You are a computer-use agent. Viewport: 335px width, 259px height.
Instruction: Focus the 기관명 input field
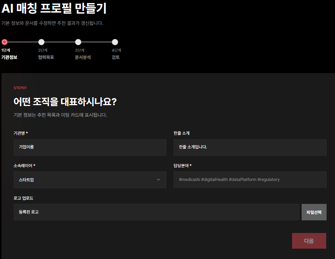tap(90, 147)
